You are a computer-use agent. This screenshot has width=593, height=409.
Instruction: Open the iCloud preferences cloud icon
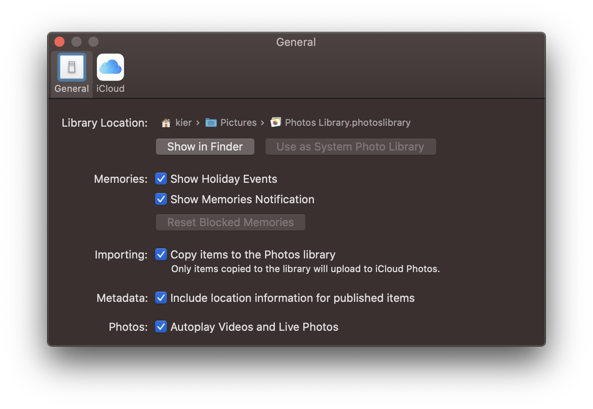(110, 67)
